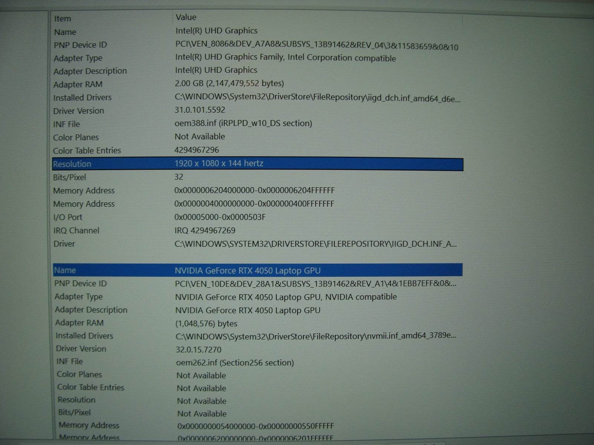Image resolution: width=594 pixels, height=445 pixels.
Task: Select the IRQ Channel row
Action: coord(205,231)
